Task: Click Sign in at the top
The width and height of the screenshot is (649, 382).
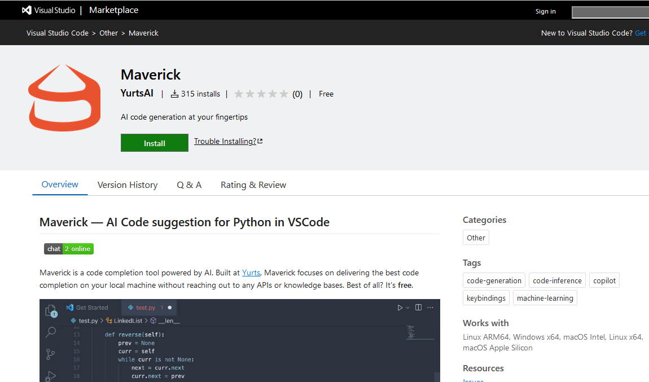Action: pyautogui.click(x=545, y=11)
